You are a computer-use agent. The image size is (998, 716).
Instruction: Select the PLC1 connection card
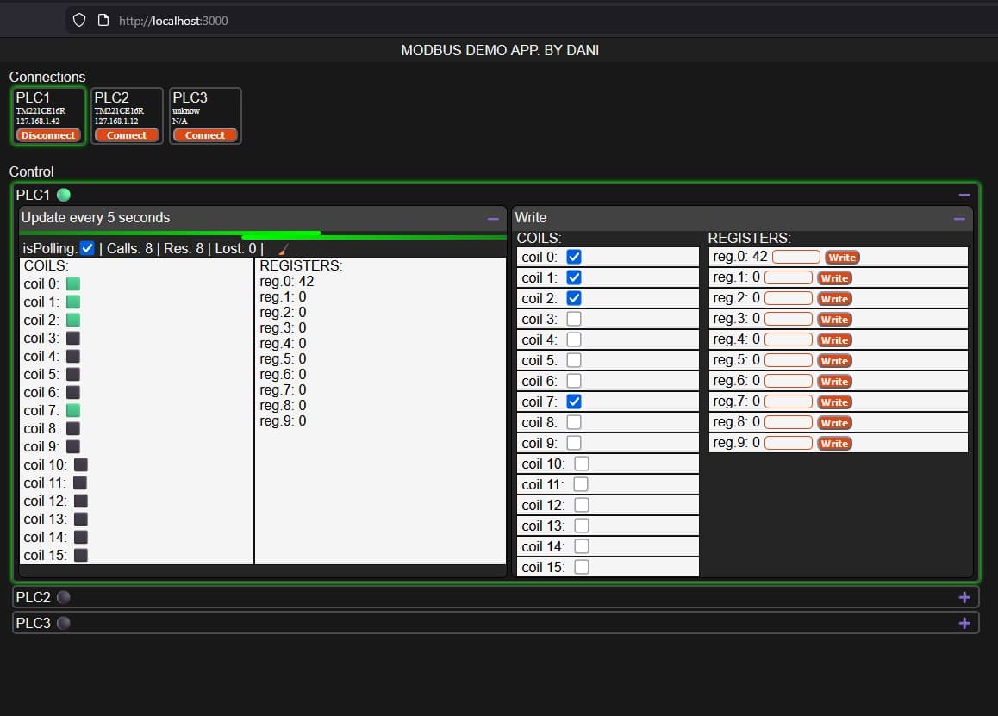pyautogui.click(x=48, y=105)
